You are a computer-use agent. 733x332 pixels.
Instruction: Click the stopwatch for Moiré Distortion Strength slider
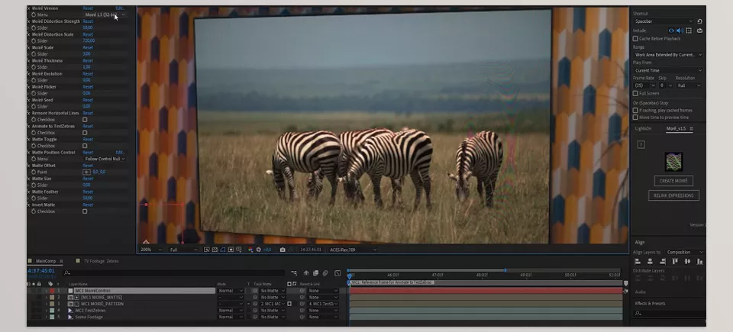34,28
